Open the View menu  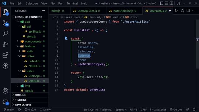(44, 3)
